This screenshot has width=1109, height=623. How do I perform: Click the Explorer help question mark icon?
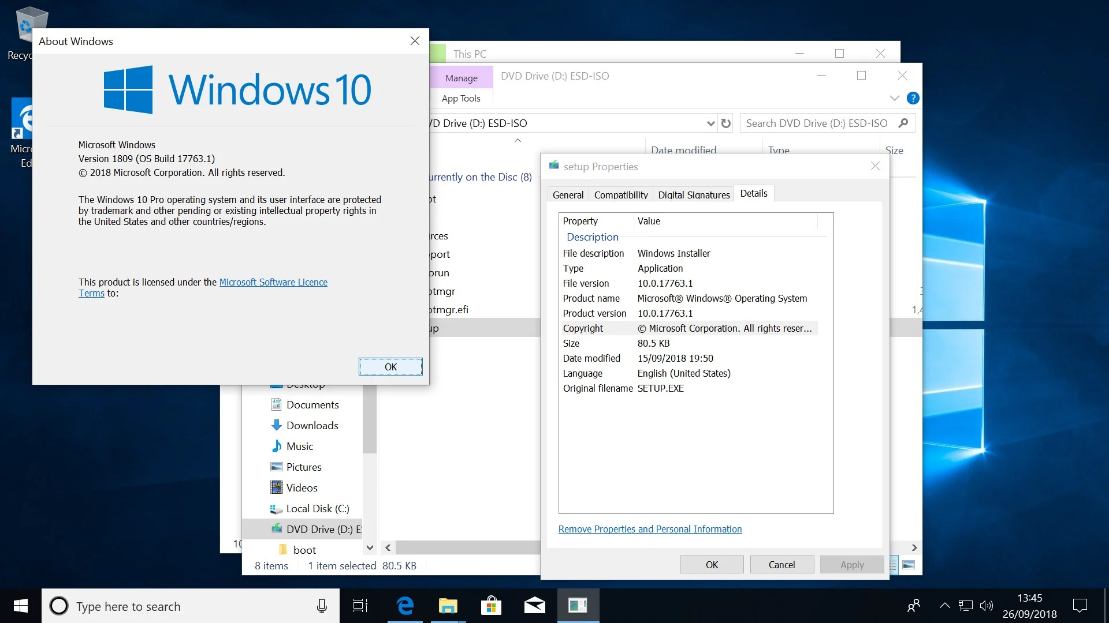tap(913, 98)
